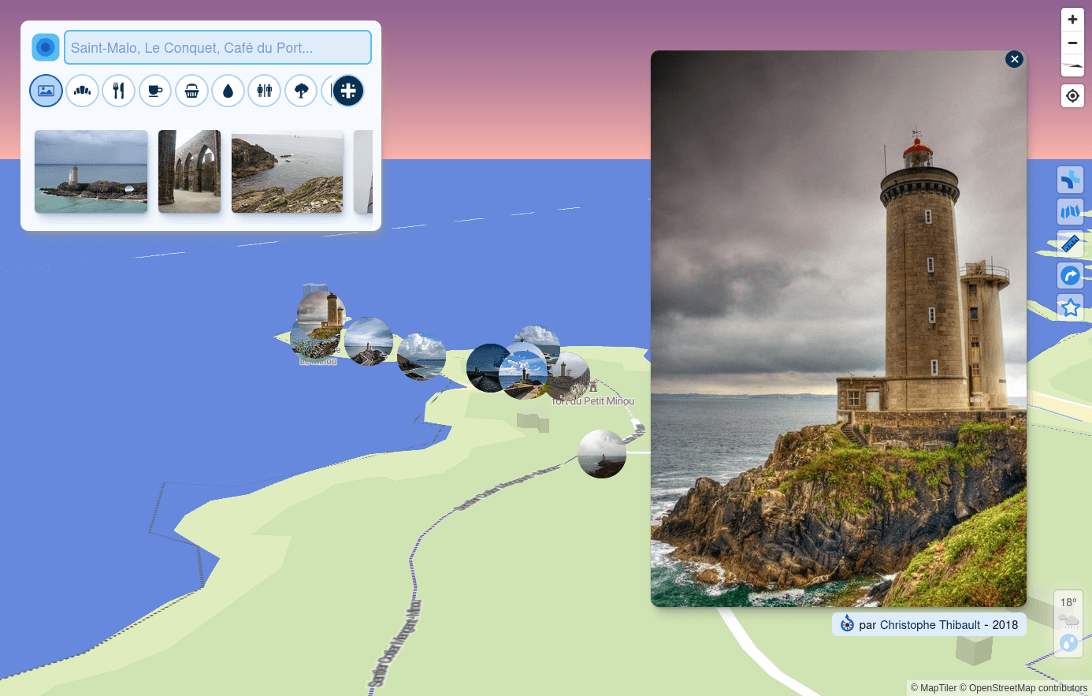Toggle the photos category filter
1092x696 pixels.
pyautogui.click(x=46, y=91)
